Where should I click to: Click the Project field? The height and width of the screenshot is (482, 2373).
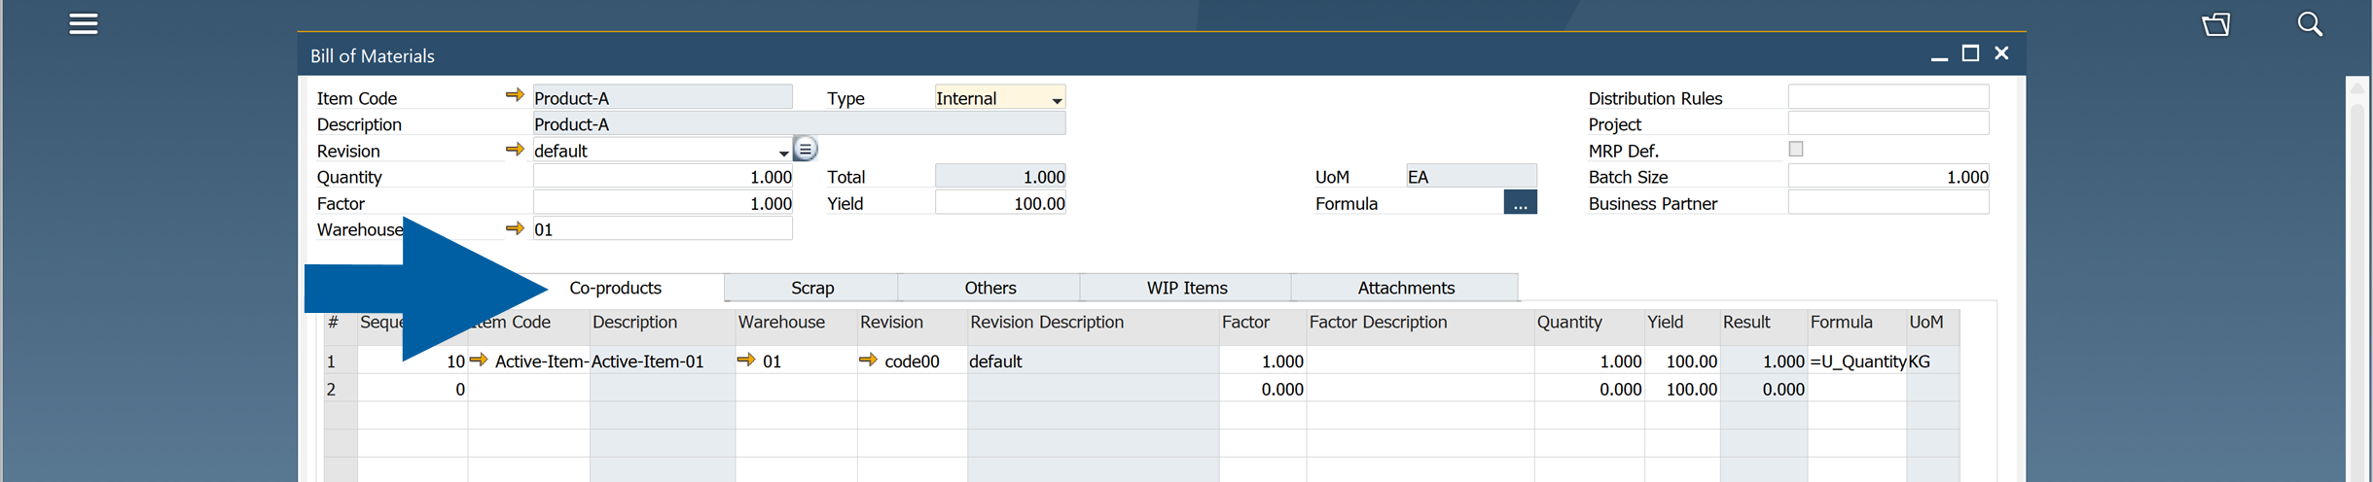tap(1888, 123)
